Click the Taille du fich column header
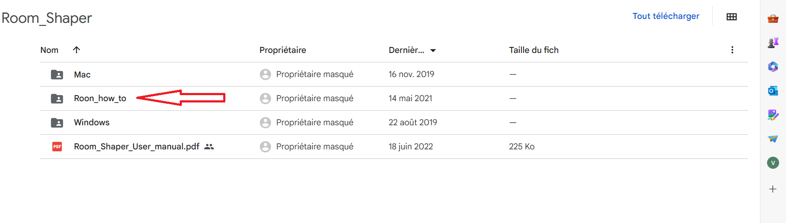Image resolution: width=786 pixels, height=223 pixels. pyautogui.click(x=533, y=50)
